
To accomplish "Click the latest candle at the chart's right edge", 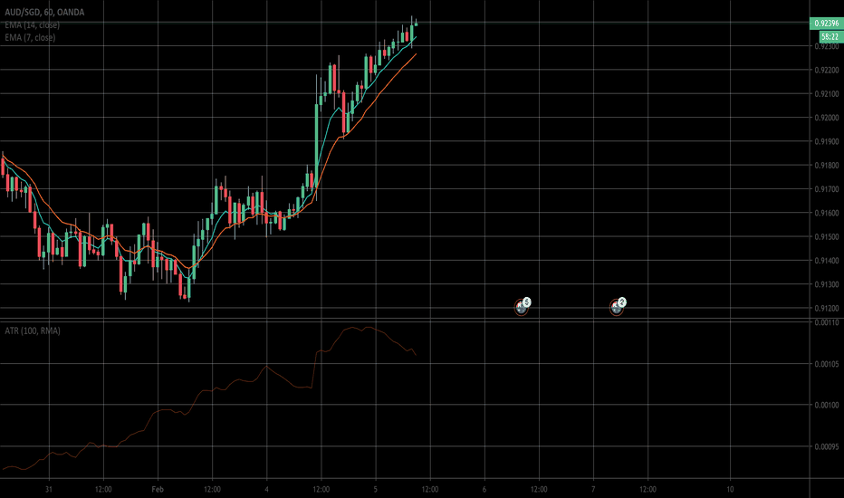I will click(416, 24).
